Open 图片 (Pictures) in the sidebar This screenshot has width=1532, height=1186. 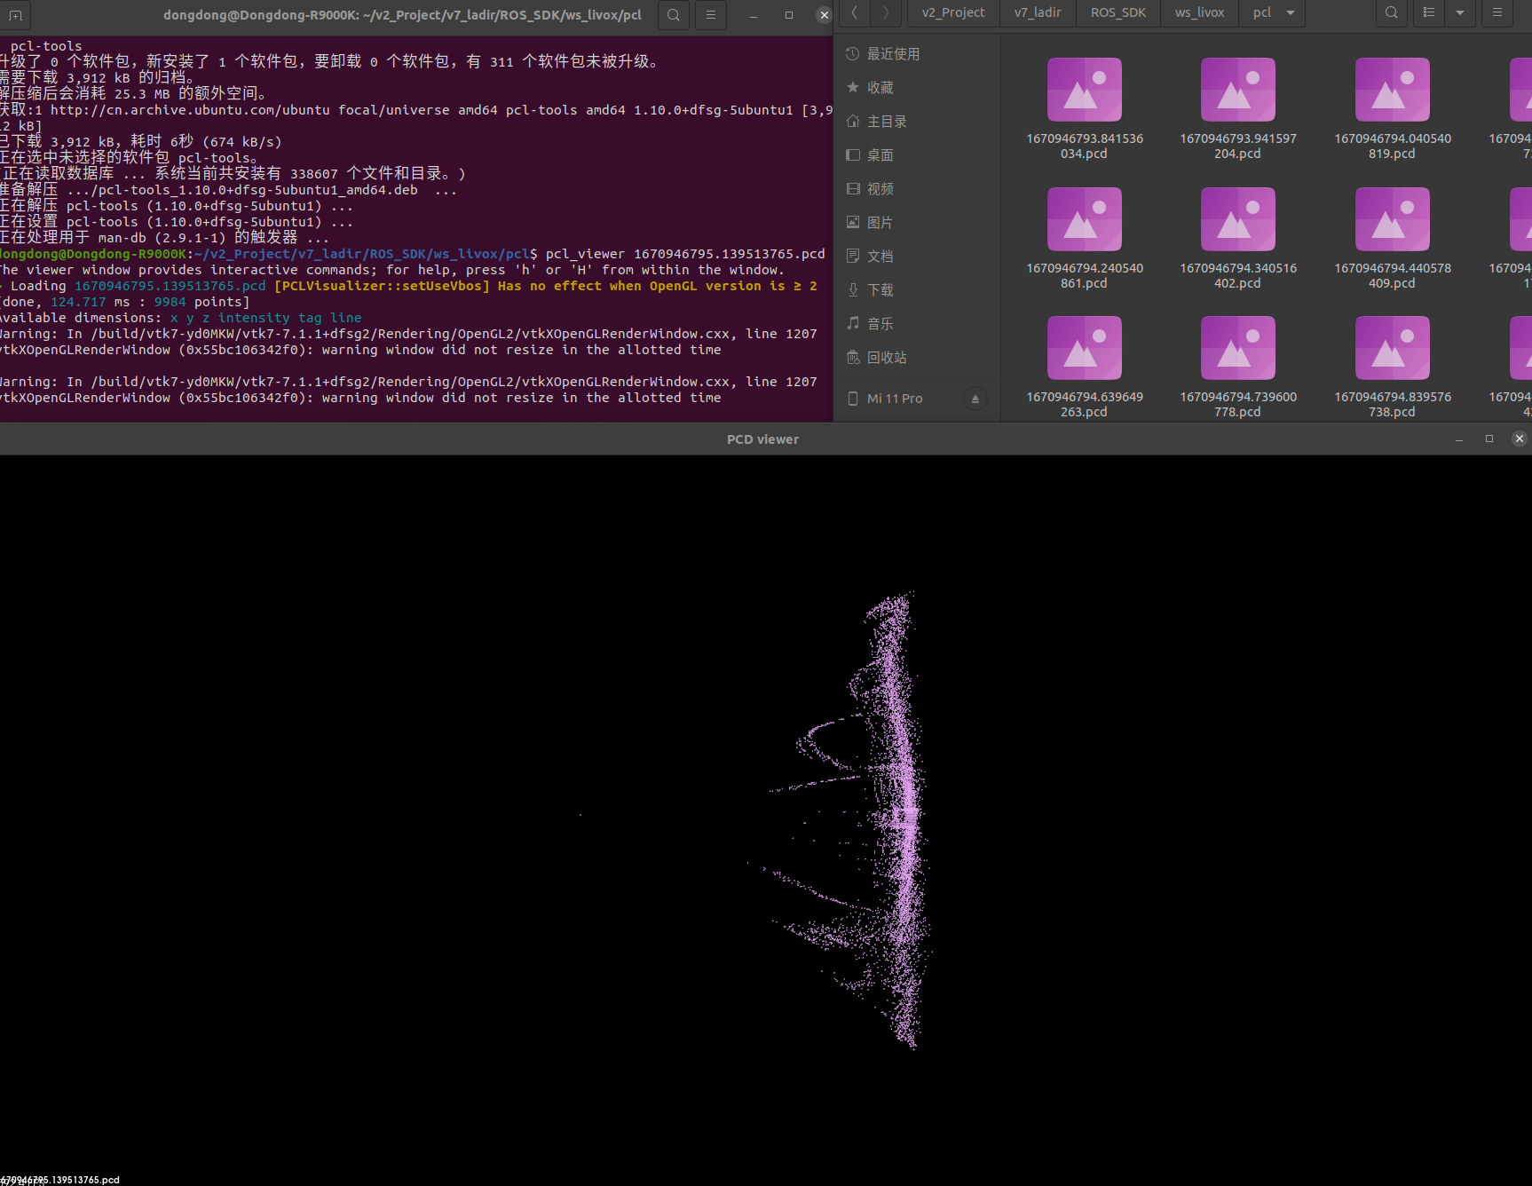(917, 223)
